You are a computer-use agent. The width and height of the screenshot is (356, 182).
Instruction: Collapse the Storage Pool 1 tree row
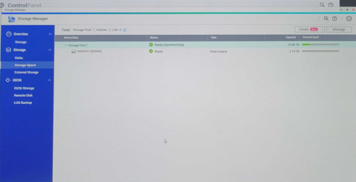pyautogui.click(x=66, y=45)
